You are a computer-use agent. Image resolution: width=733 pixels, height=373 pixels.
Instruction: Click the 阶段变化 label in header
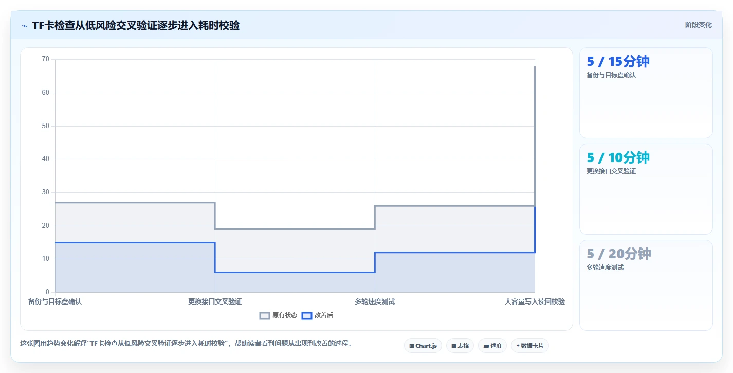pos(699,25)
